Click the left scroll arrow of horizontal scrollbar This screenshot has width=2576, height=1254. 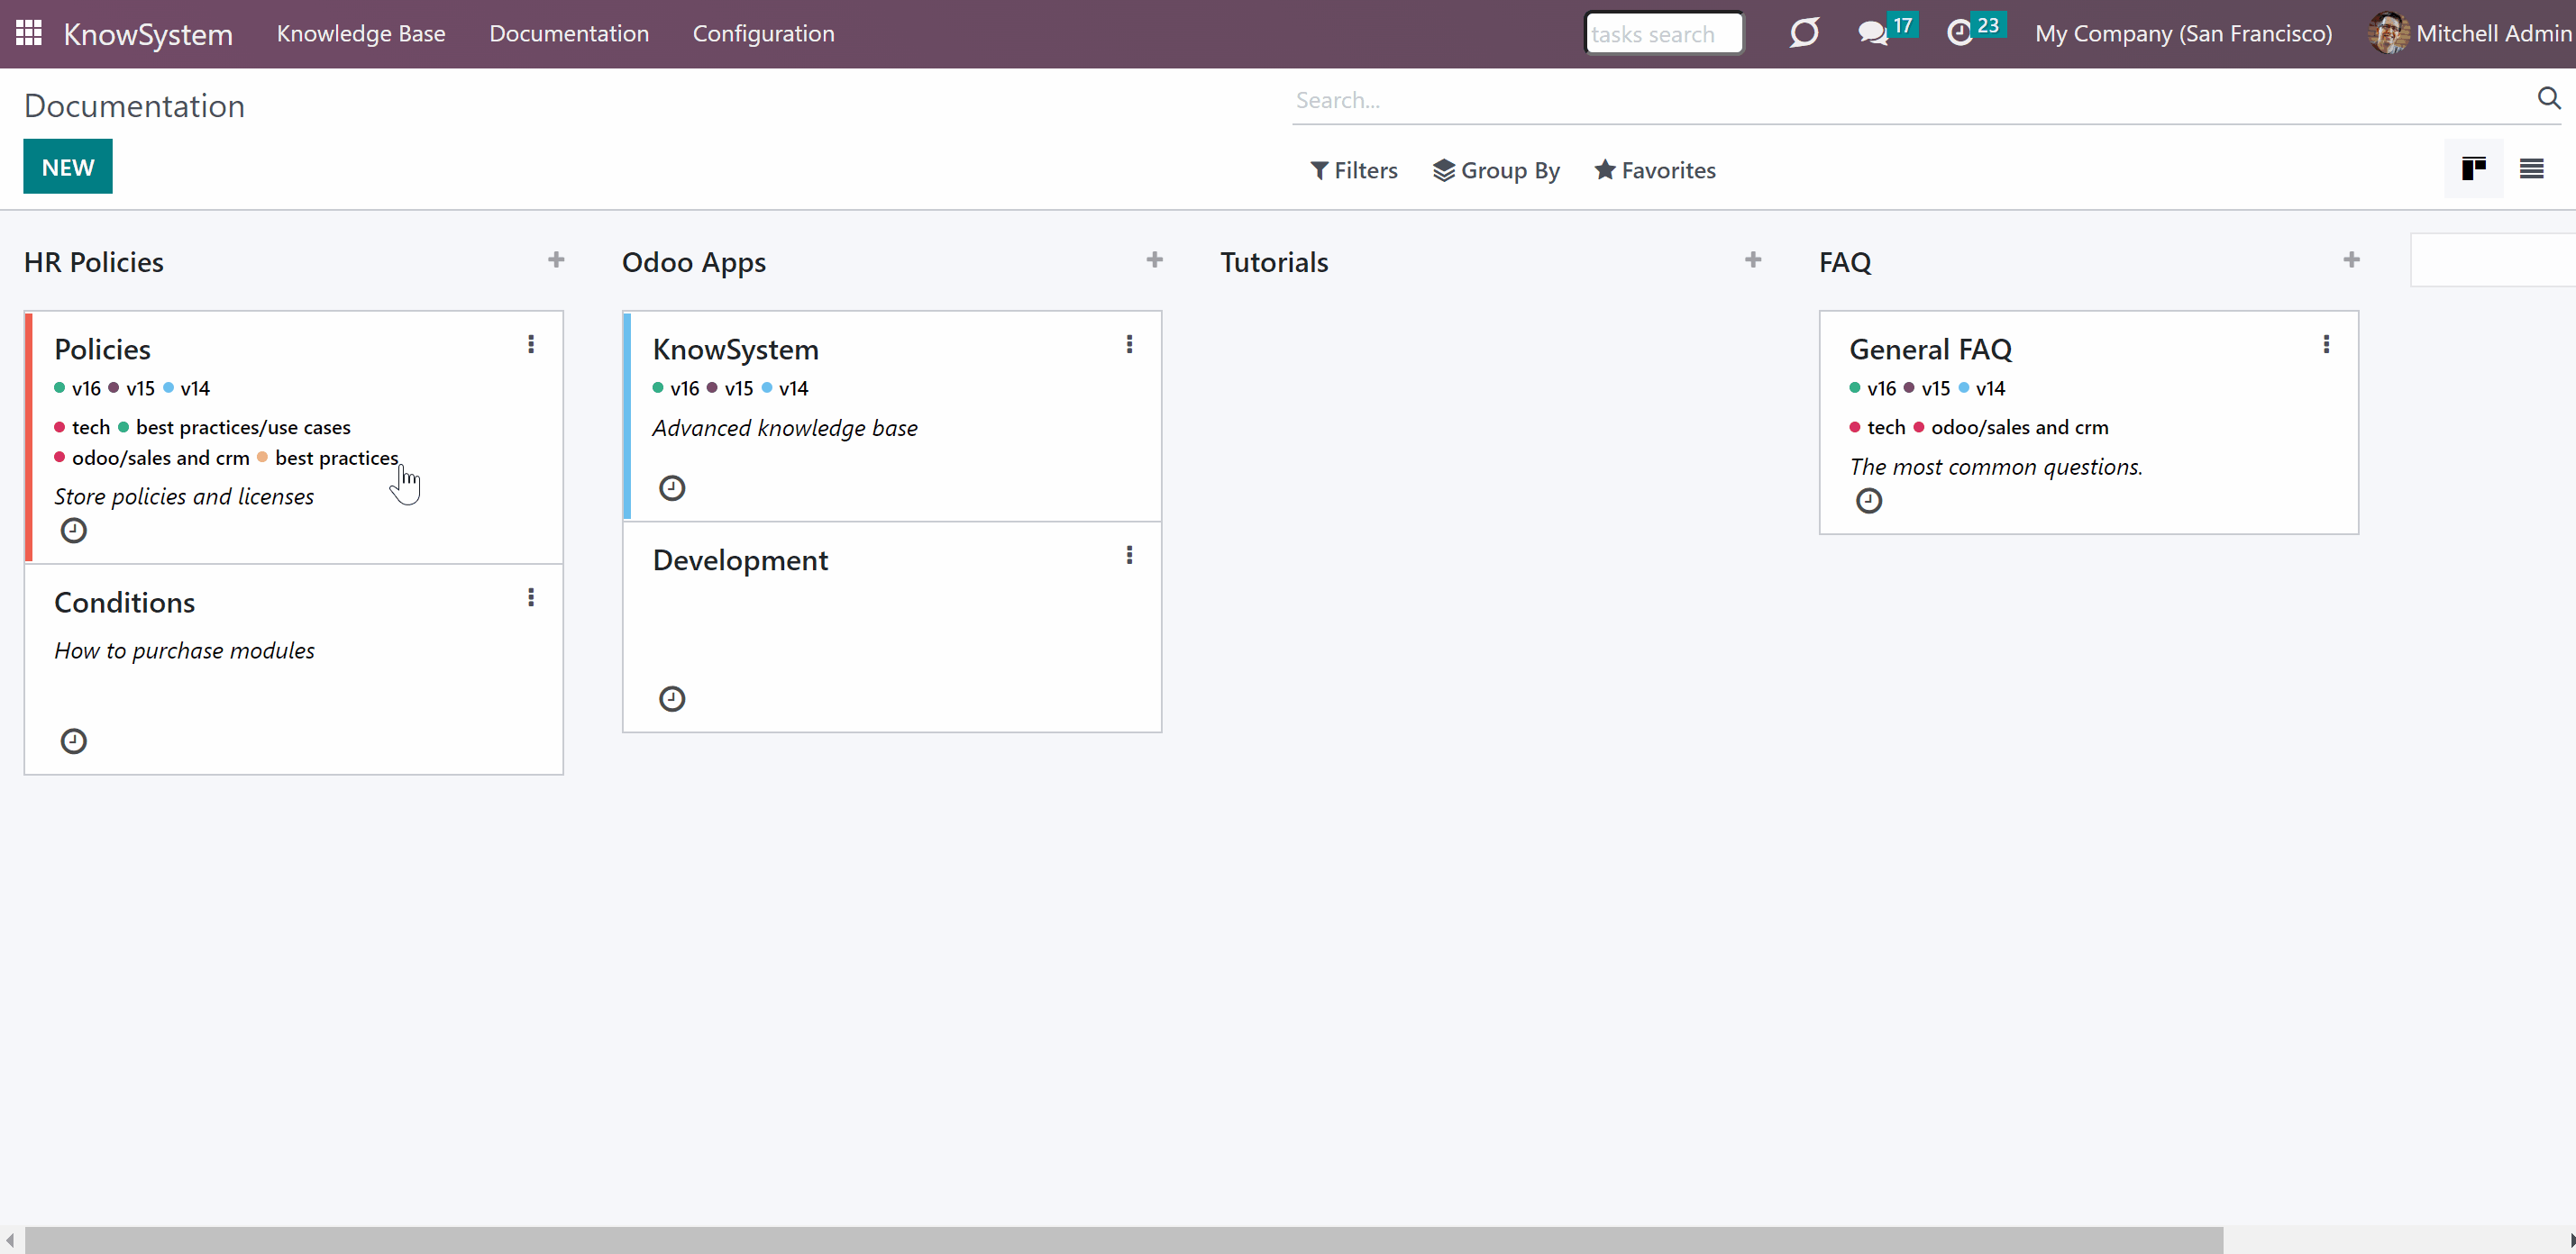coord(9,1240)
